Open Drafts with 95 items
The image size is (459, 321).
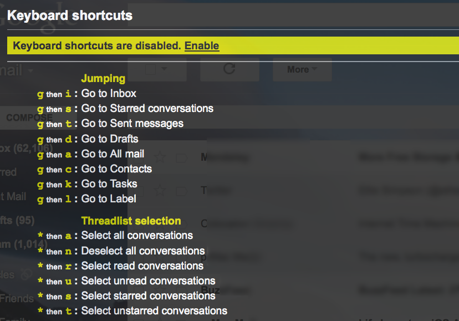[14, 221]
